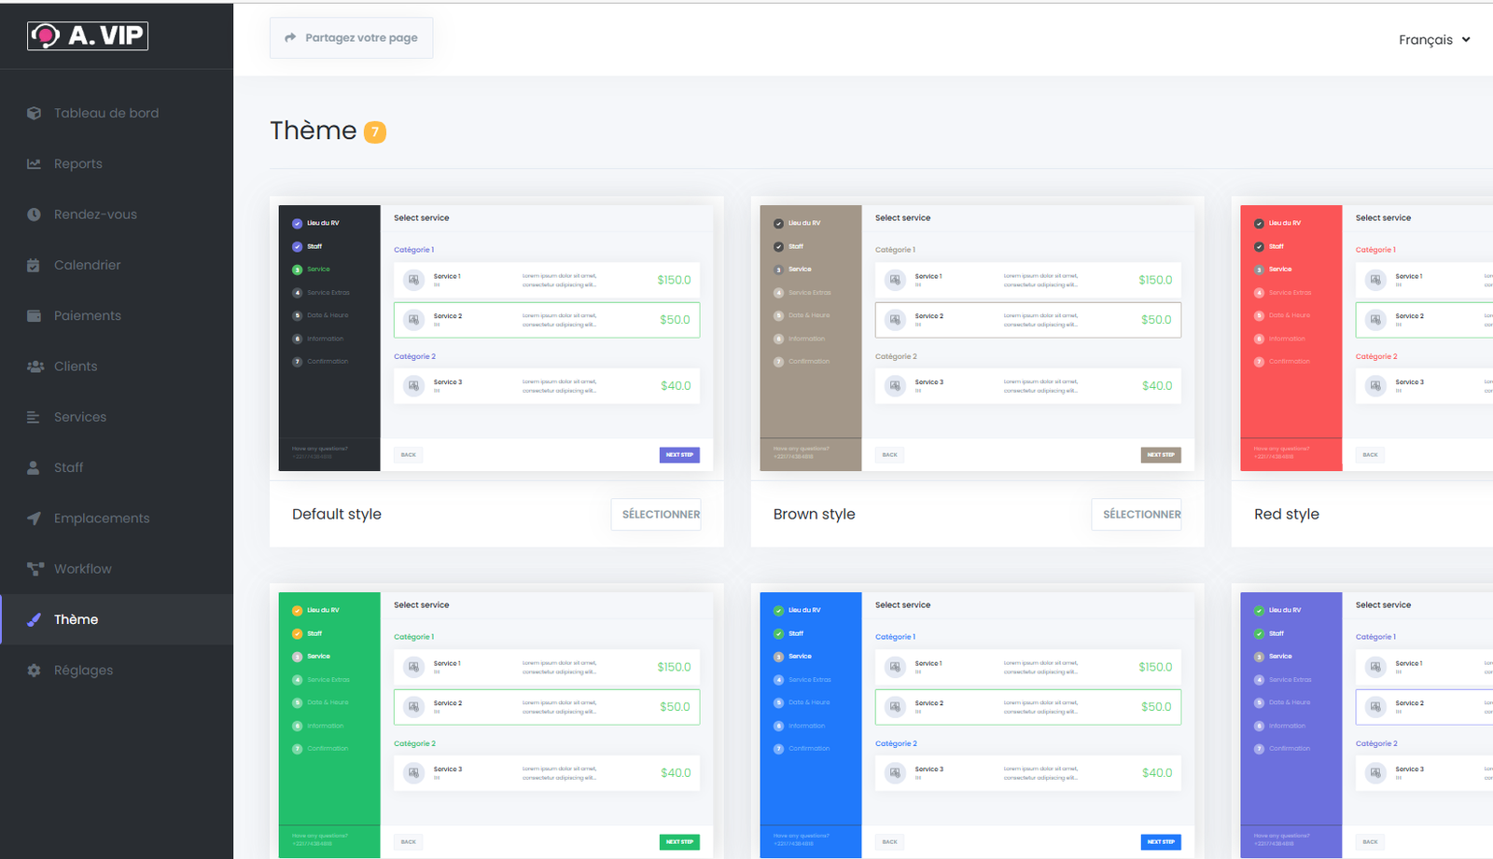Open Paiements using the card icon
1493x859 pixels.
(34, 316)
